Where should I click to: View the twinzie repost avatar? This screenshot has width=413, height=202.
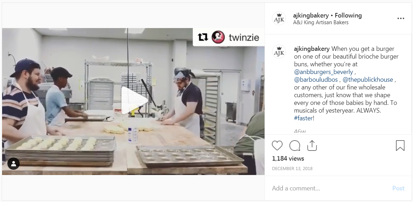pyautogui.click(x=218, y=37)
